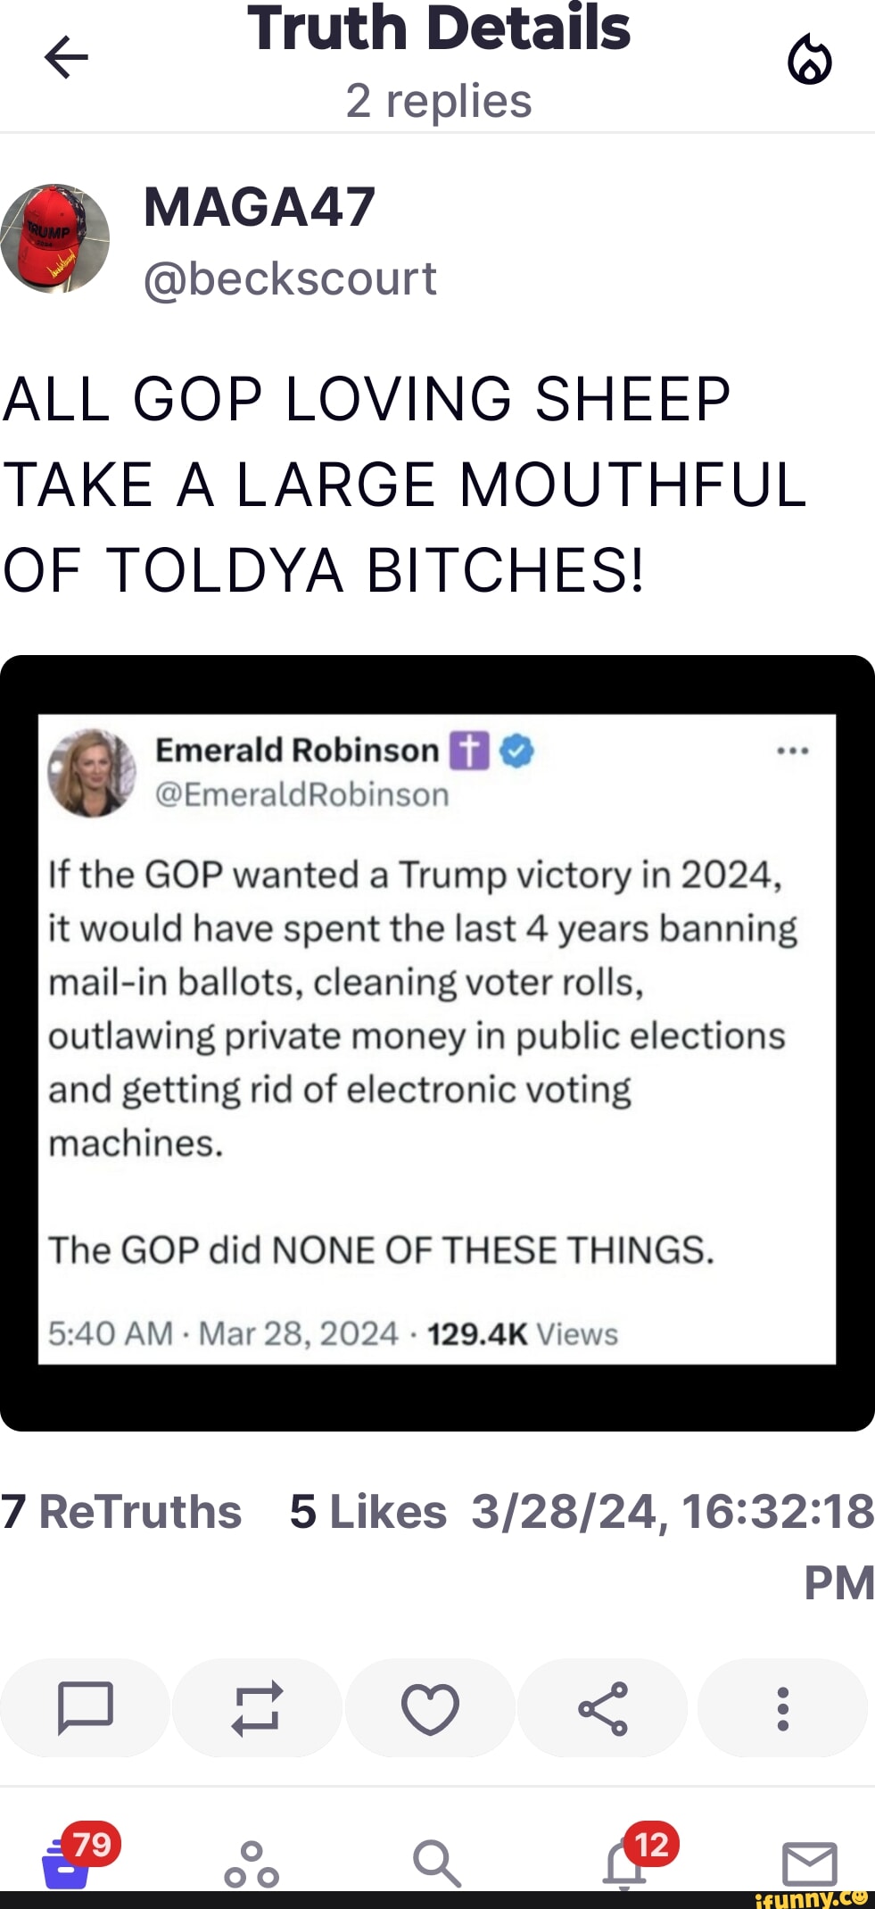Screen dimensions: 875x1909
Task: Open notifications bell with 12 badge
Action: pos(626,1863)
